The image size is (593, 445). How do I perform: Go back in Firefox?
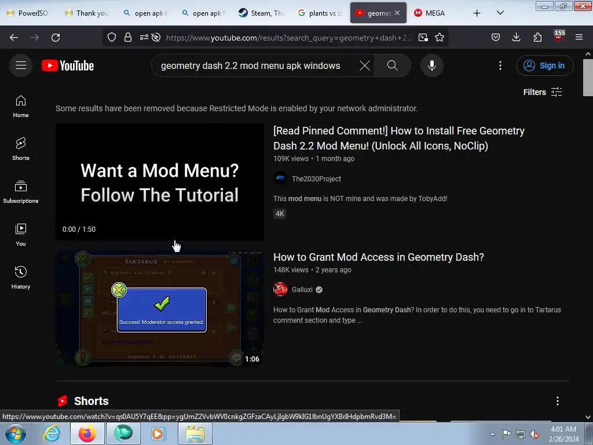point(14,38)
